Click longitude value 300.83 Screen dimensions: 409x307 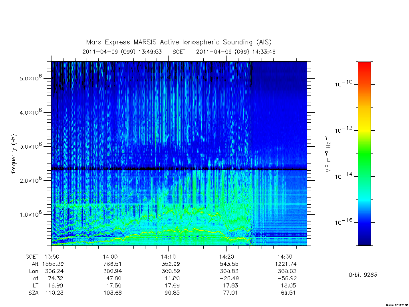pos(229,271)
